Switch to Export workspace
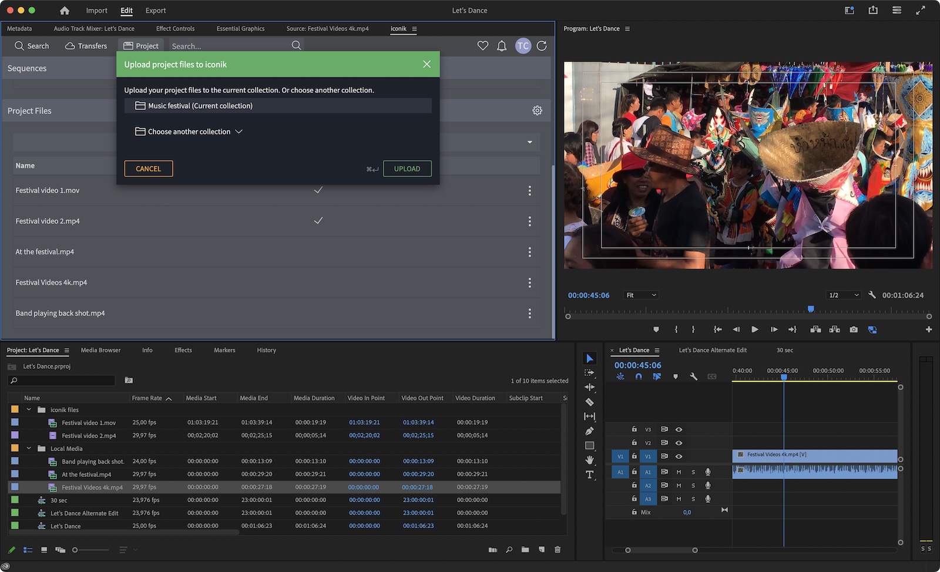The width and height of the screenshot is (940, 572). [156, 11]
